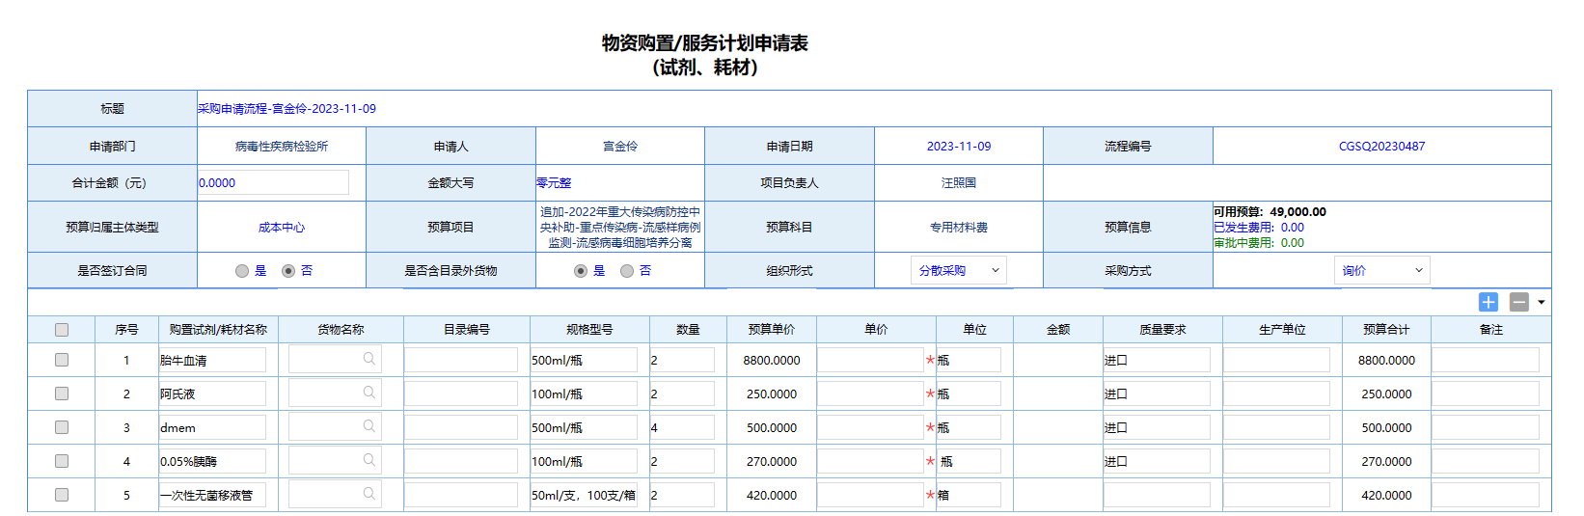This screenshot has height=516, width=1584.
Task: Edit specification 50ml/支，100支/箱
Action: [x=584, y=495]
